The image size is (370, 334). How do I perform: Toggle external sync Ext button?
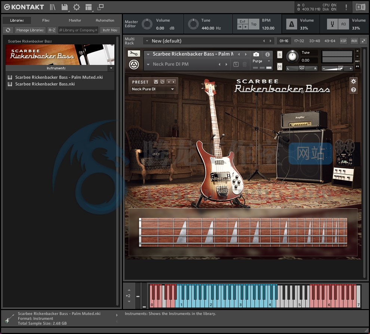pos(242,21)
